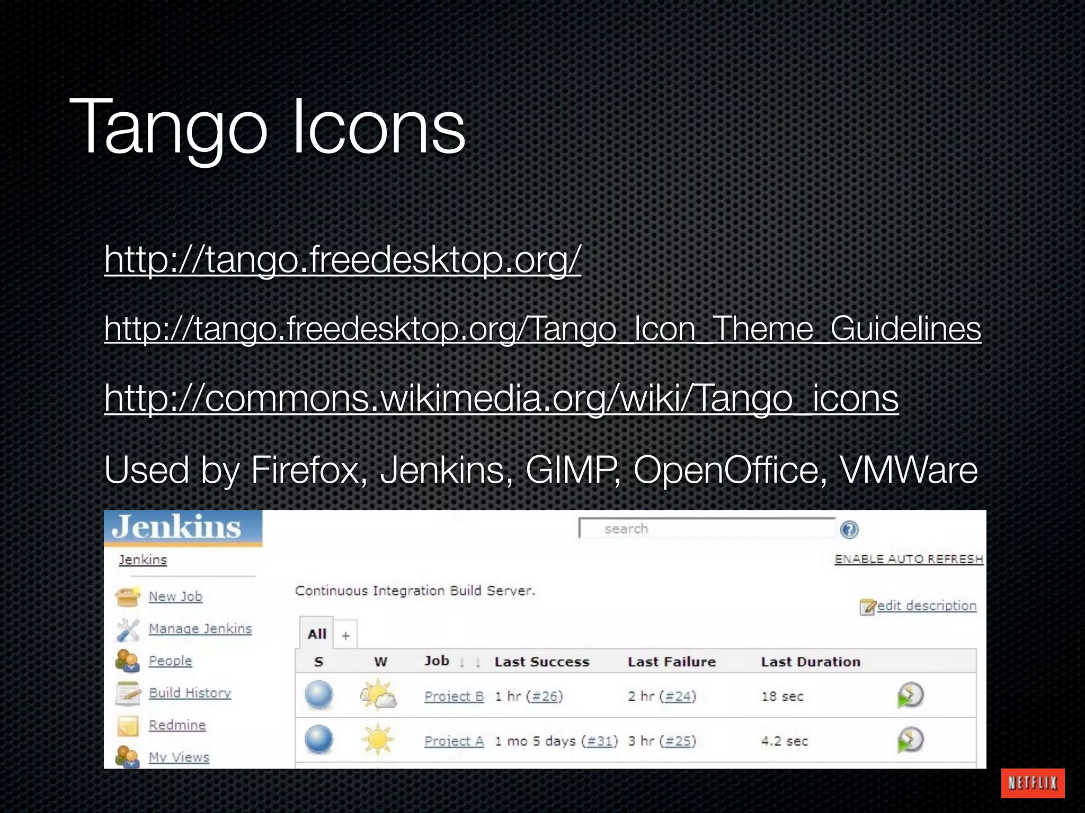1085x813 pixels.
Task: Open the People link
Action: [x=170, y=661]
